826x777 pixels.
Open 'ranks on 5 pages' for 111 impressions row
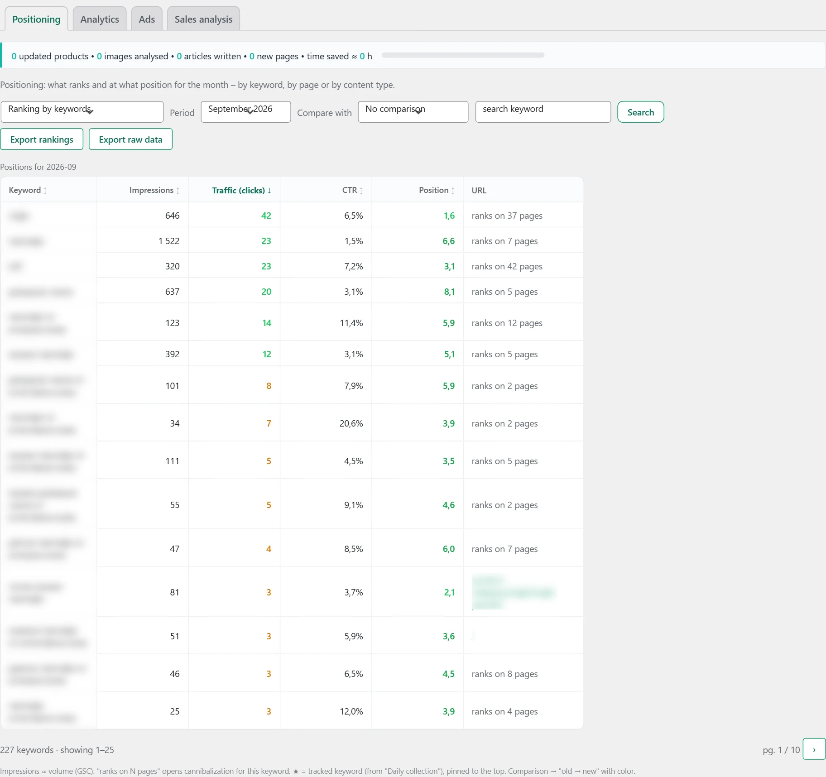(x=504, y=461)
